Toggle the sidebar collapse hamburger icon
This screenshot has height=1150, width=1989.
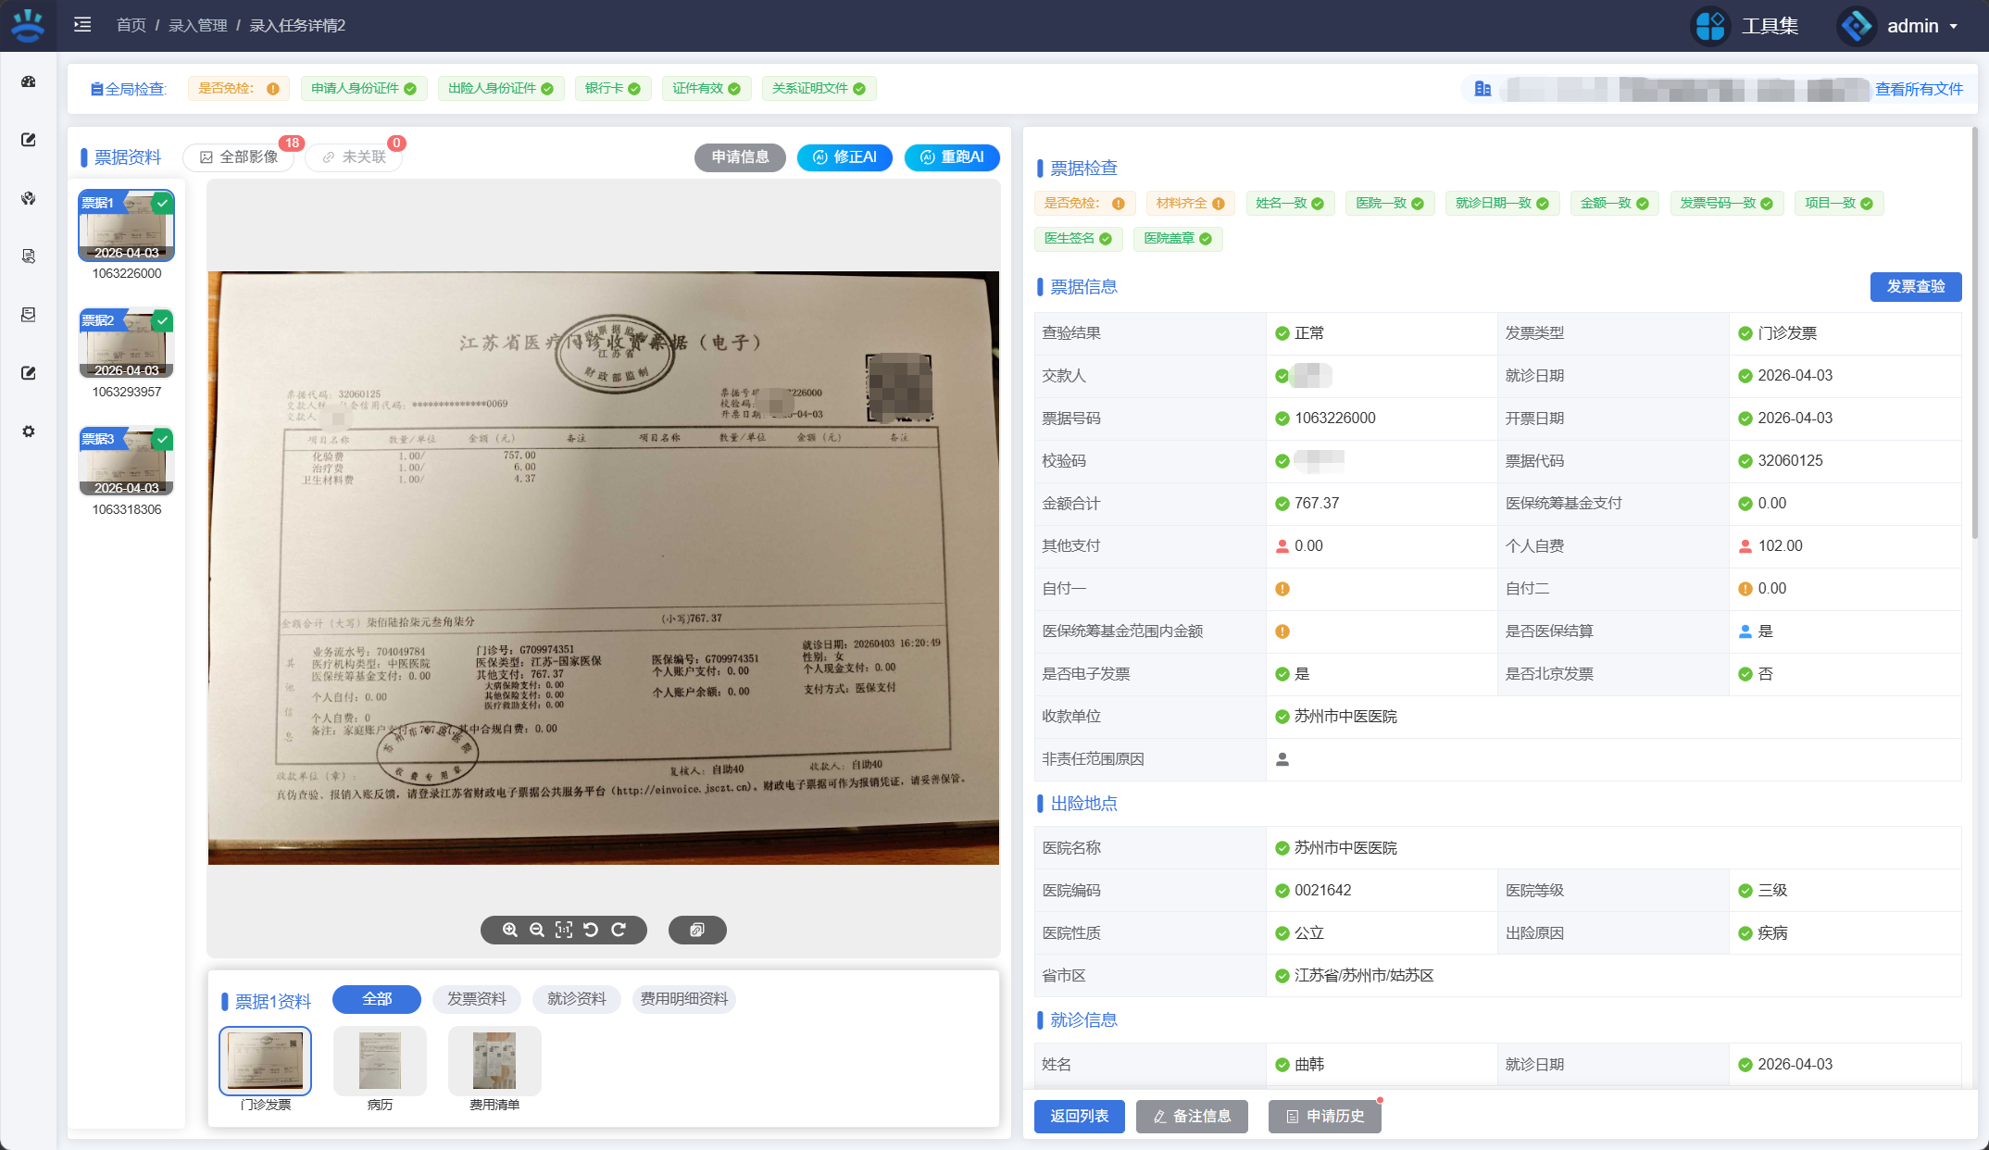coord(82,25)
